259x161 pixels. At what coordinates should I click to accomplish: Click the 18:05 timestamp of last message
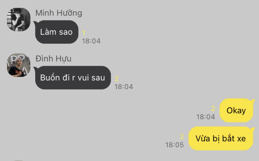tap(175, 145)
